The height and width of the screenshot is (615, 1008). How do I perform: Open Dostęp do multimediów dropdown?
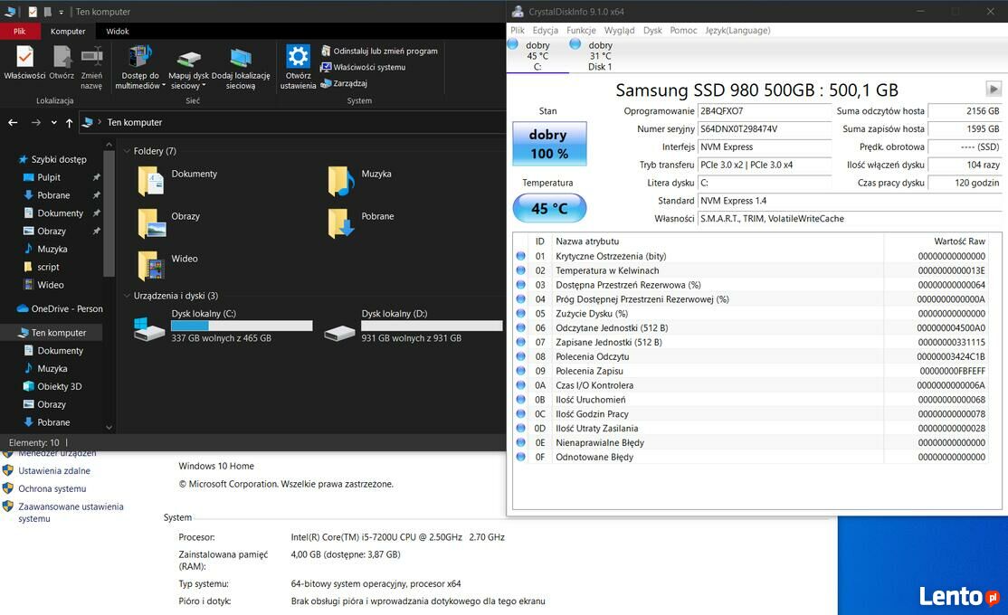pyautogui.click(x=140, y=68)
